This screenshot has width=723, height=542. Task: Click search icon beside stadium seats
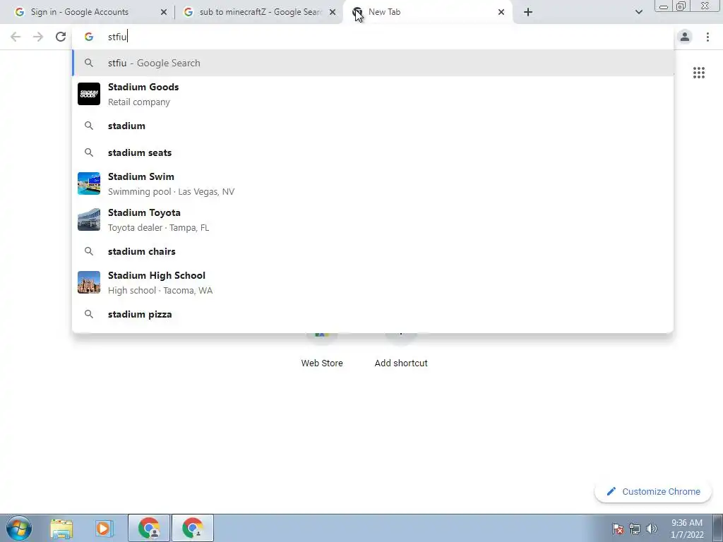[x=89, y=152]
